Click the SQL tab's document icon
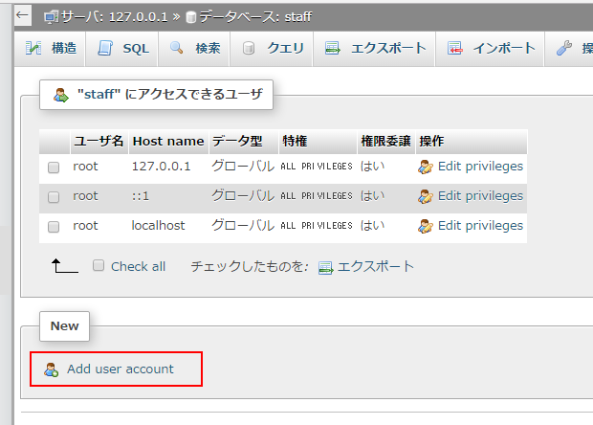Screen dimensions: 593x425 coord(105,49)
